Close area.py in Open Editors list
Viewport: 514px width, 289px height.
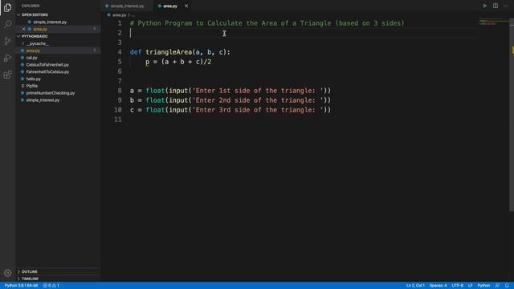coord(23,29)
